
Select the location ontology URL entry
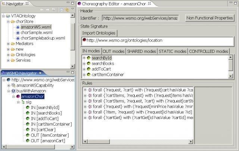pyautogui.click(x=124, y=41)
